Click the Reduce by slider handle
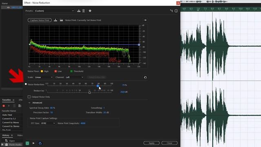Image resolution: width=261 pixels, height=147 pixels. click(90, 93)
